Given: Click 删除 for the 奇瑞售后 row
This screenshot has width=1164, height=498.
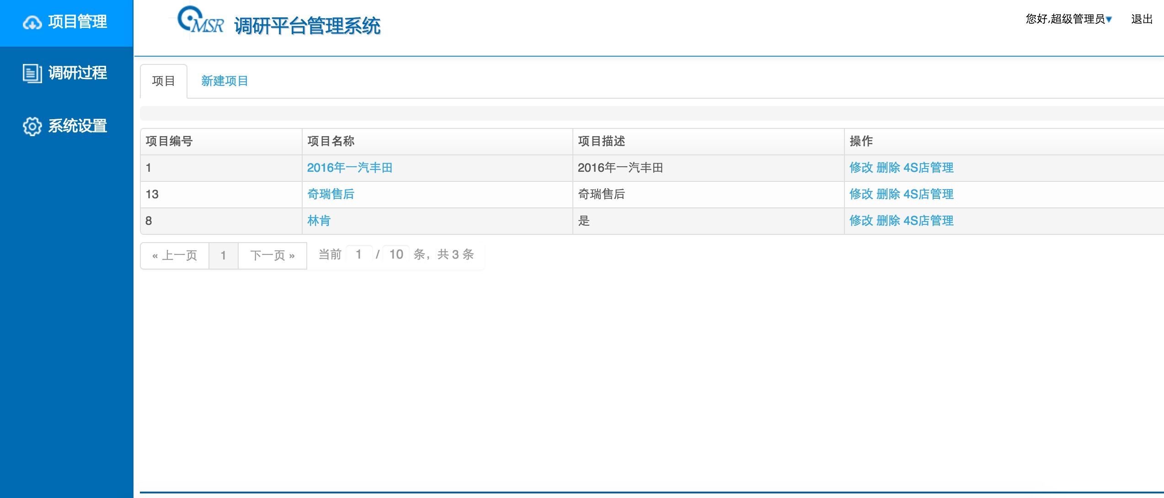Looking at the screenshot, I should coord(888,194).
